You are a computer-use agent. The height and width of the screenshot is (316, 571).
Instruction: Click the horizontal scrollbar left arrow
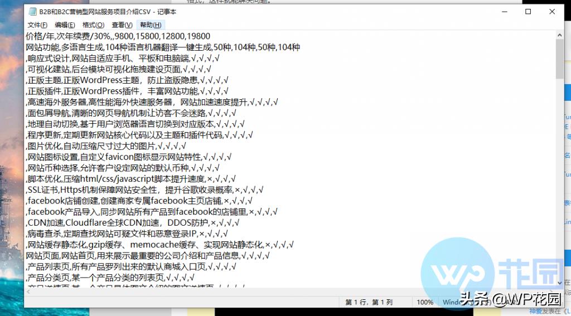28,291
